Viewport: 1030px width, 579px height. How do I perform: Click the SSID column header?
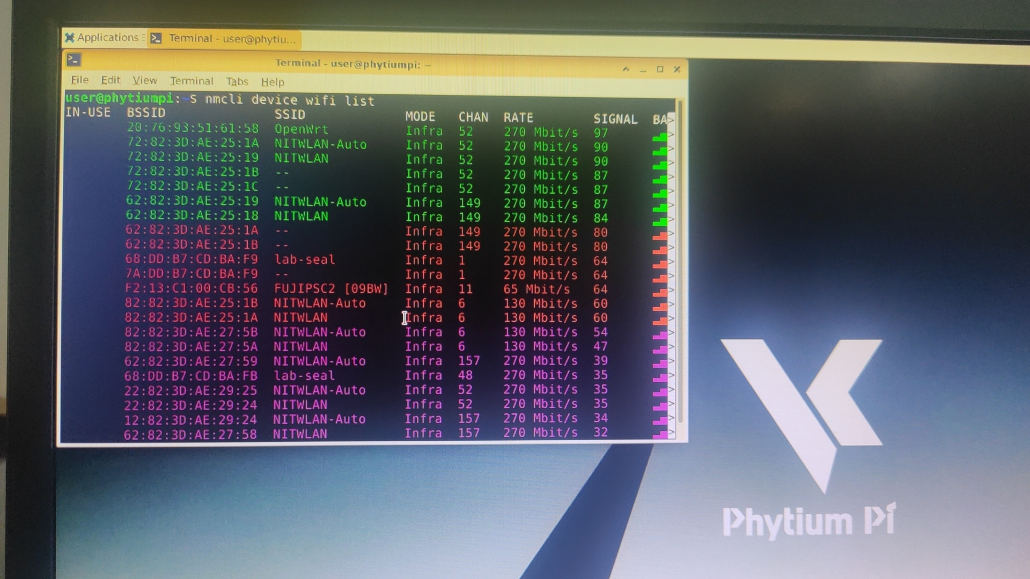290,114
